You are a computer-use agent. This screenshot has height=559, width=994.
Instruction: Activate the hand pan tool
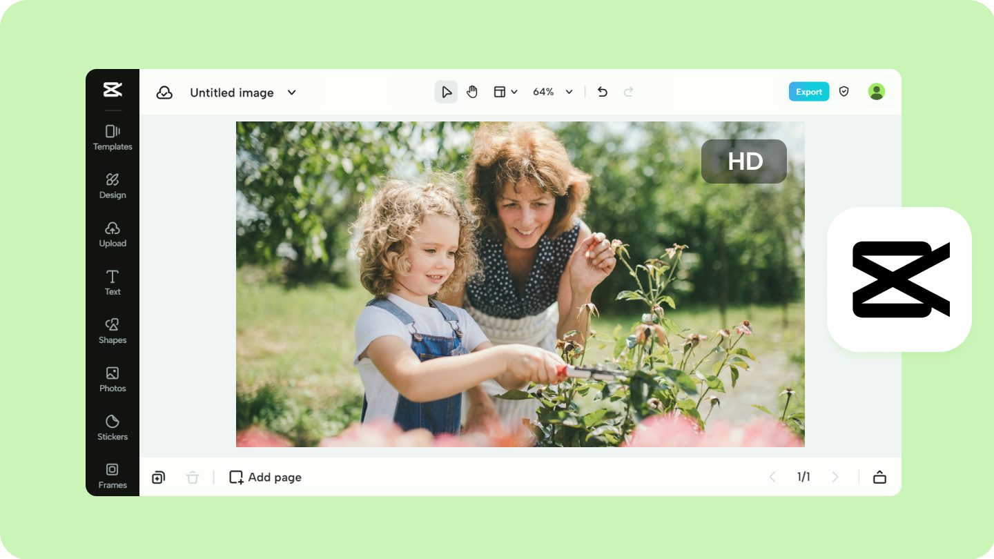tap(472, 91)
